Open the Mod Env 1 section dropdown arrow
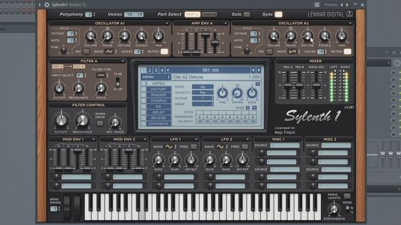Screen dimensions: 401x225 point(93,139)
